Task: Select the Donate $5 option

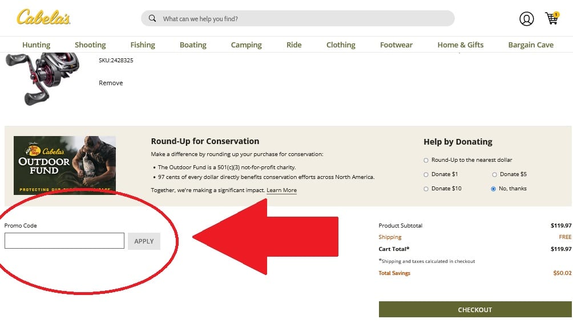Action: [494, 175]
